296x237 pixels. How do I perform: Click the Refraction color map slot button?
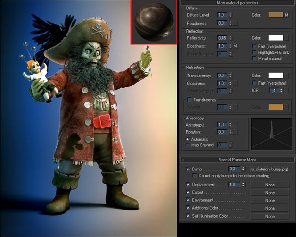click(x=287, y=75)
